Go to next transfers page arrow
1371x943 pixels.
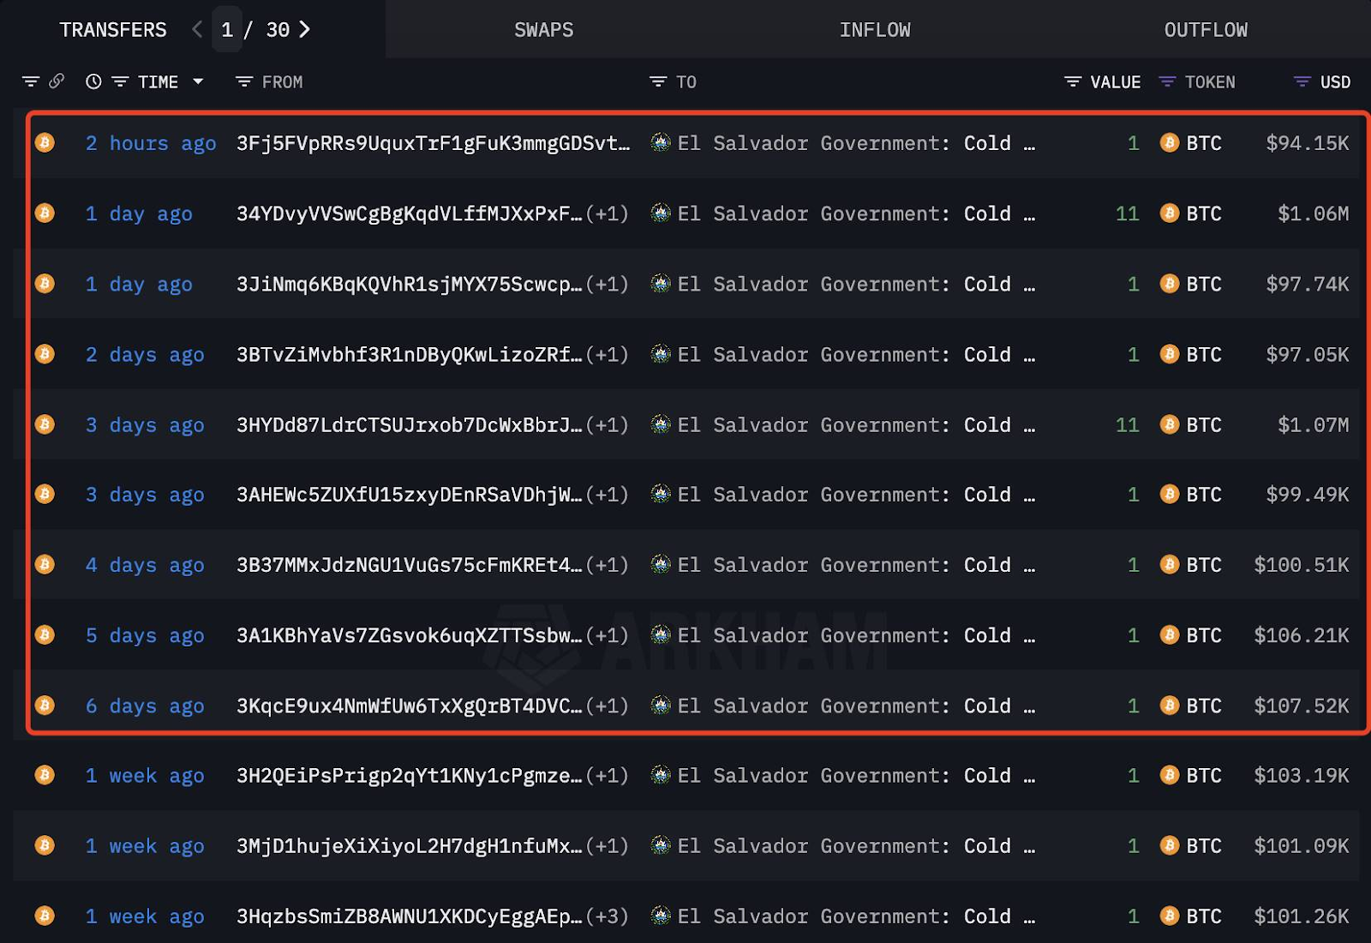pyautogui.click(x=304, y=29)
